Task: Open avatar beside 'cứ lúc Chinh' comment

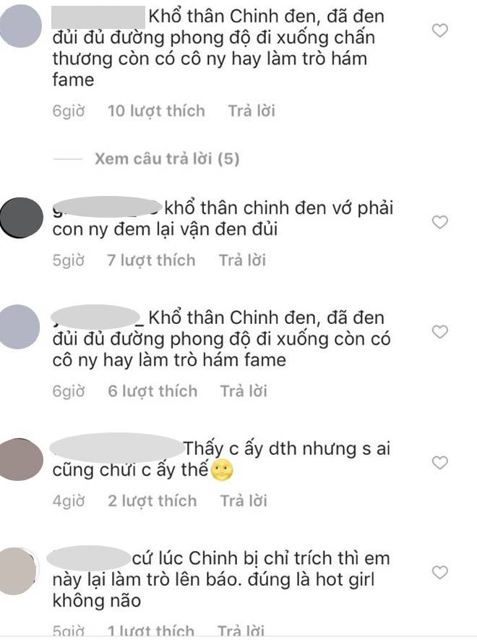Action: point(18,571)
